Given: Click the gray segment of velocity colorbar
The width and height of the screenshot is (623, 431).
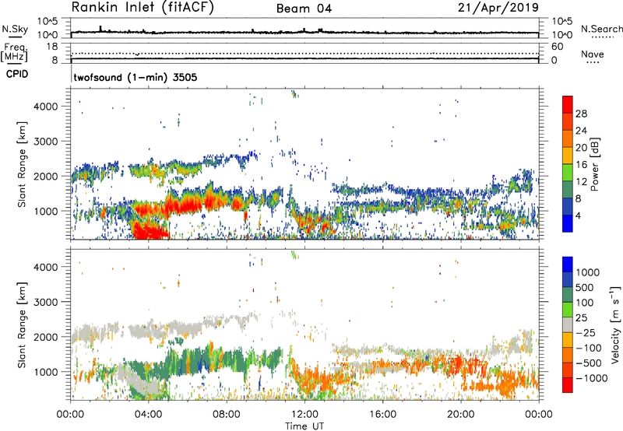Looking at the screenshot, I should click(568, 324).
